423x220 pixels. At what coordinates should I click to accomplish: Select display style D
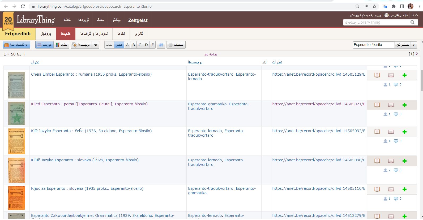[x=146, y=45]
